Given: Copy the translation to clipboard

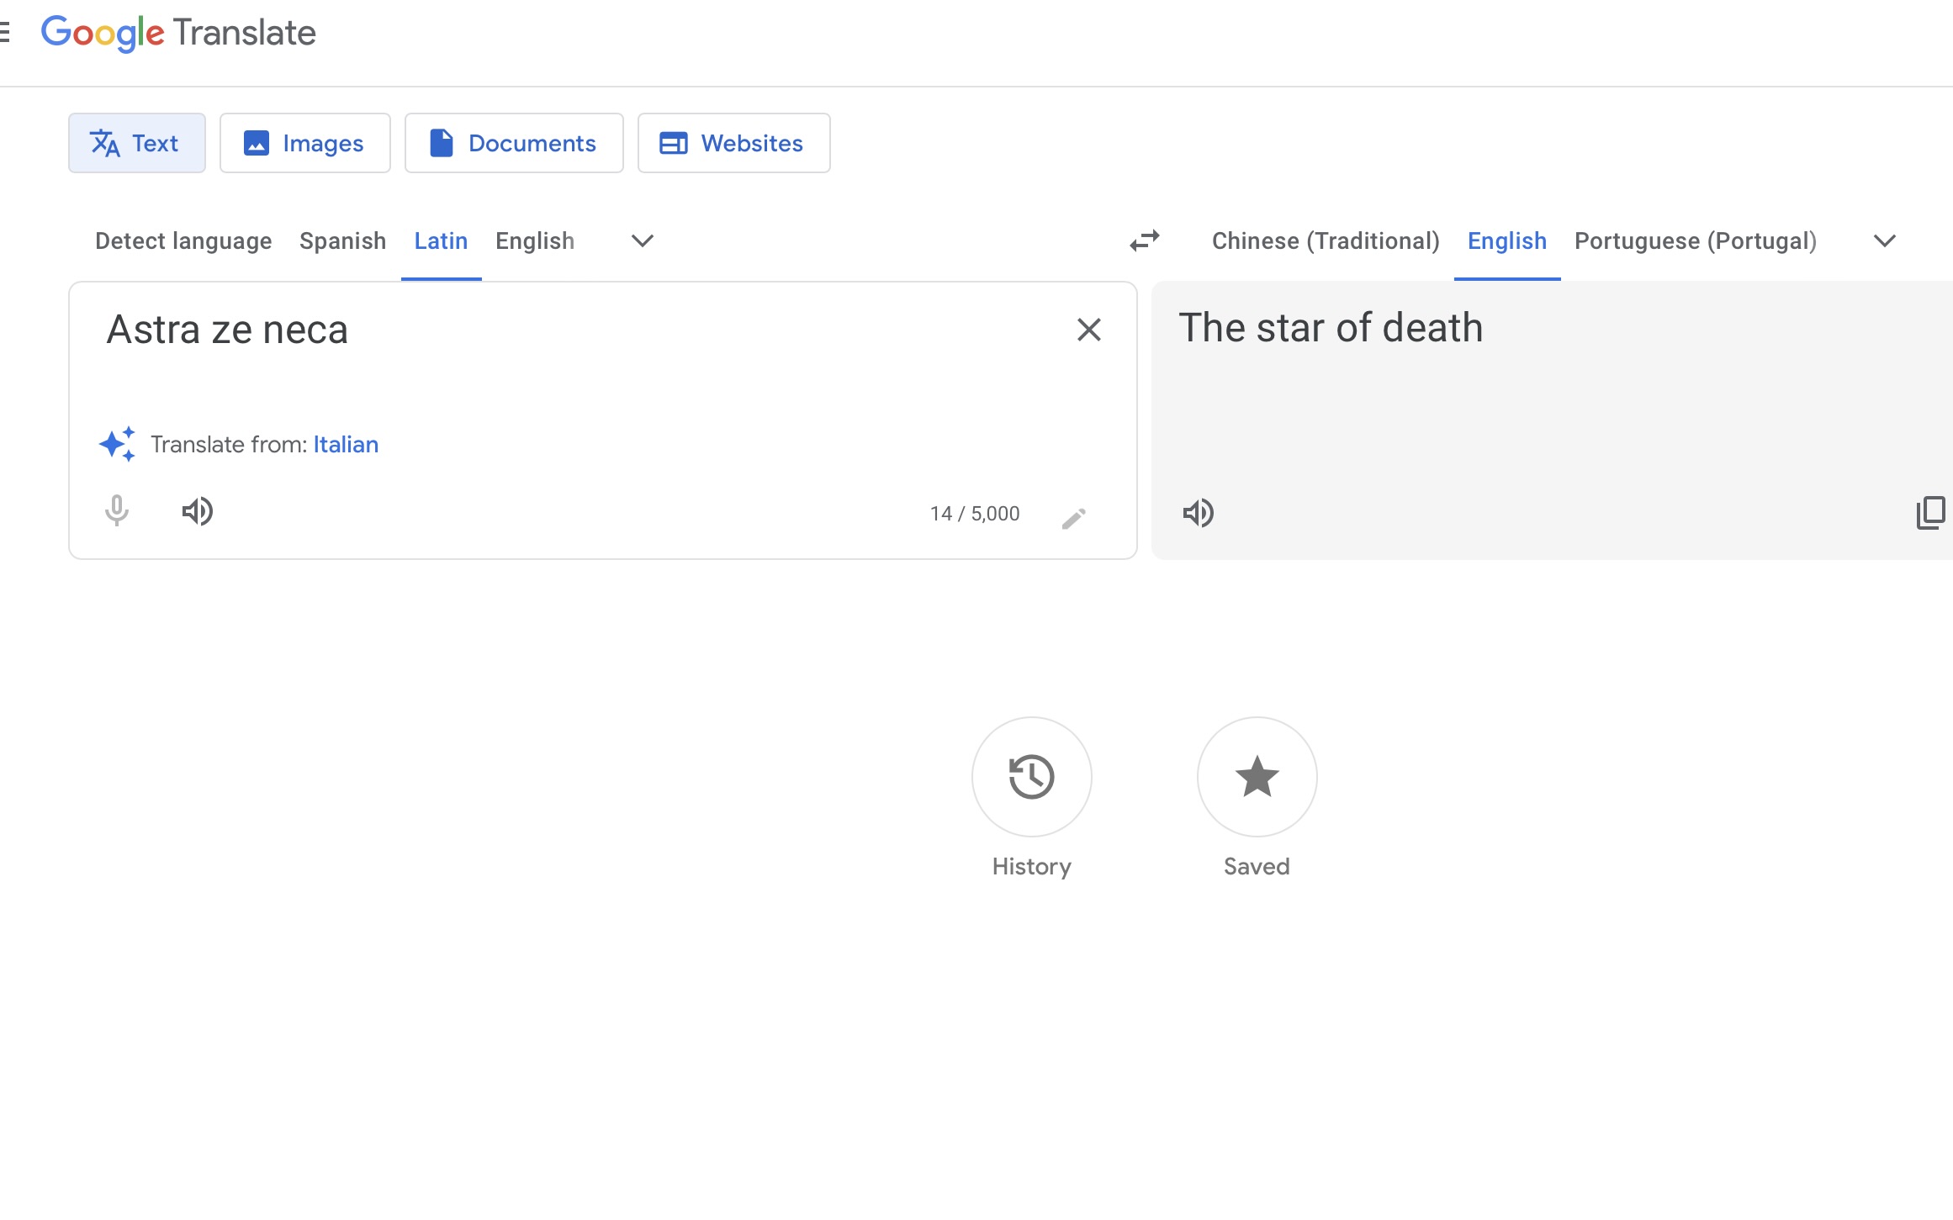Looking at the screenshot, I should click(1929, 513).
